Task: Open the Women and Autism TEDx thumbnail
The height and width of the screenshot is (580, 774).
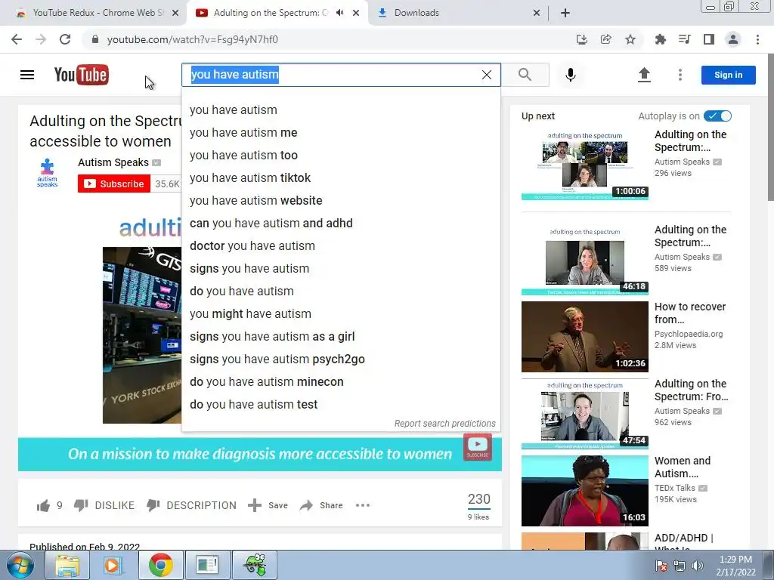Action: click(584, 491)
